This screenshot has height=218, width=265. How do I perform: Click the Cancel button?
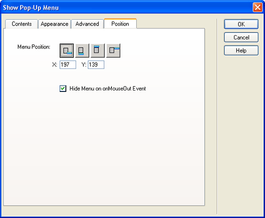point(241,38)
